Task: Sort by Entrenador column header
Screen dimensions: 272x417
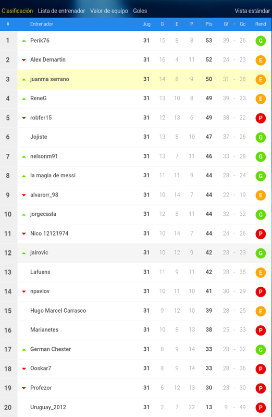Action: (x=42, y=24)
